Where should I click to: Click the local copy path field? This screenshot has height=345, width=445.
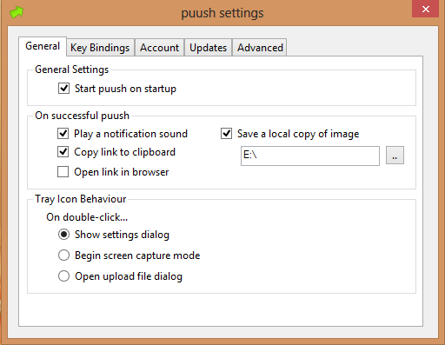310,156
